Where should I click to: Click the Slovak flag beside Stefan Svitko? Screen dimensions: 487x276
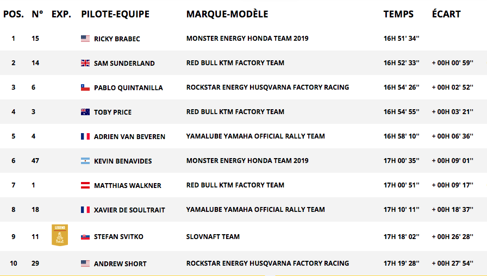click(x=85, y=237)
